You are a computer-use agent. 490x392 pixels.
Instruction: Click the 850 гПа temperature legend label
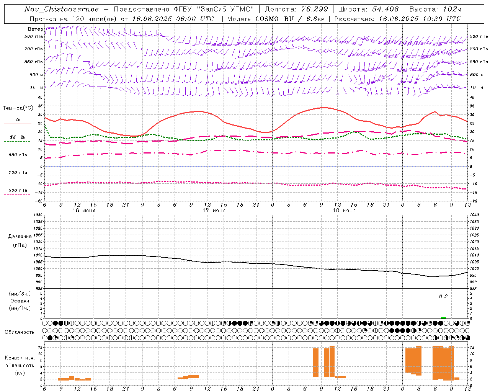18,155
